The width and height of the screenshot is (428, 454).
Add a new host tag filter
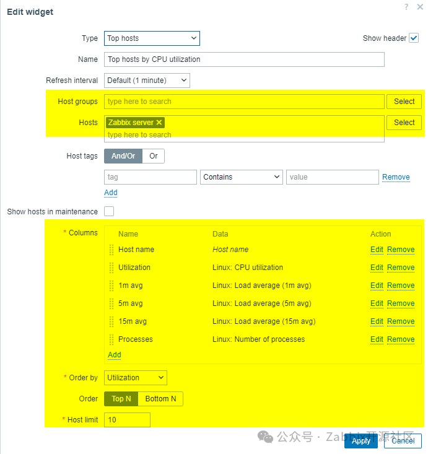[111, 193]
